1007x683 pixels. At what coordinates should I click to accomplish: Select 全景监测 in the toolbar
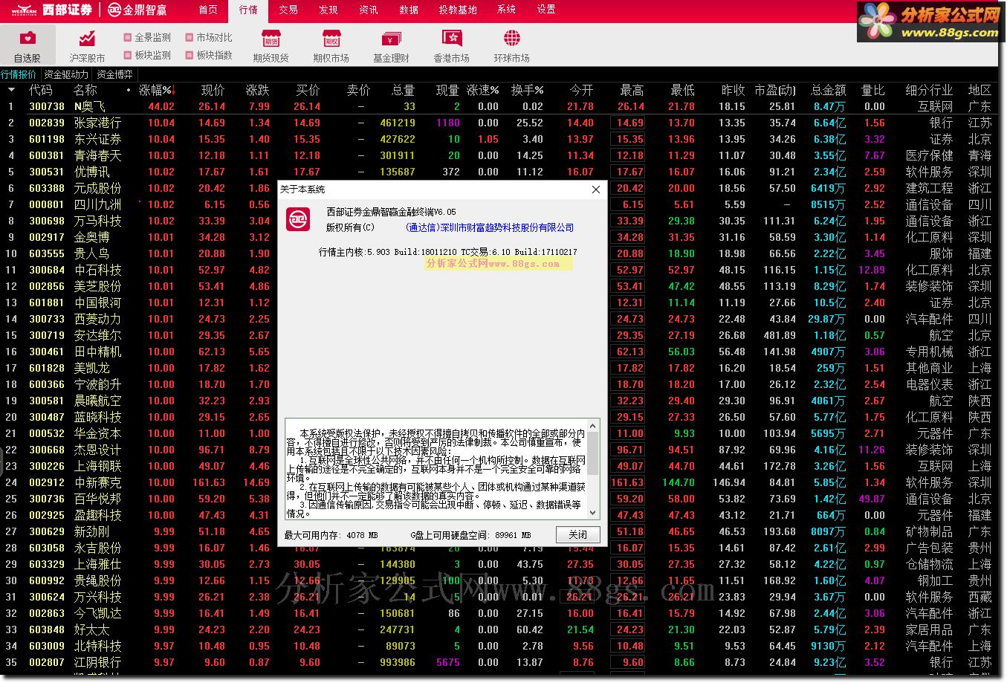click(147, 37)
